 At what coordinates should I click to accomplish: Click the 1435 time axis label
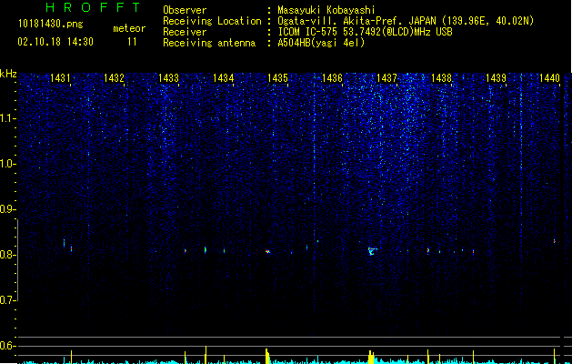coord(278,78)
